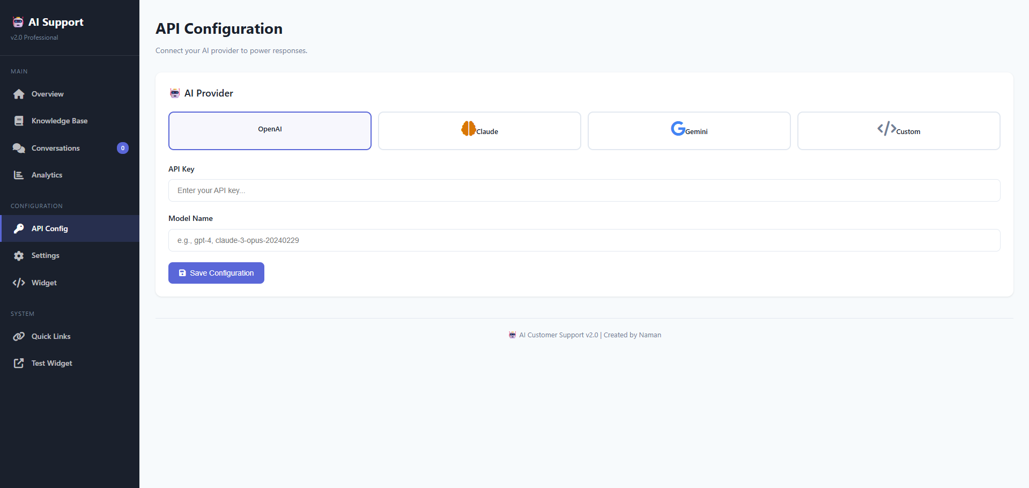Click the Overview home icon

point(19,94)
